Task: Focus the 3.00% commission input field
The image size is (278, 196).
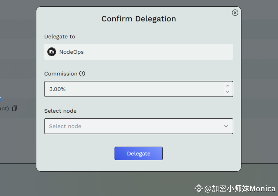Action: (x=132, y=89)
